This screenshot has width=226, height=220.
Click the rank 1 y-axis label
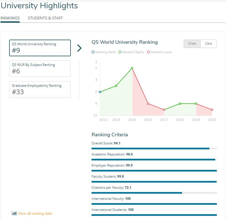(x=96, y=62)
